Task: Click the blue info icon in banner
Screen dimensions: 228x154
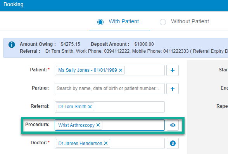Action: 12,45
